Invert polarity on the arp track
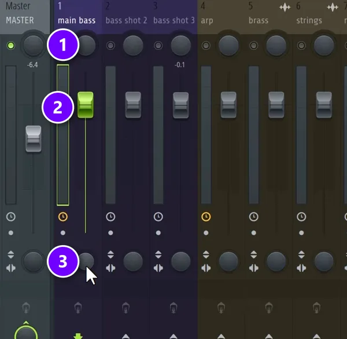This screenshot has width=347, height=339. pos(206,254)
